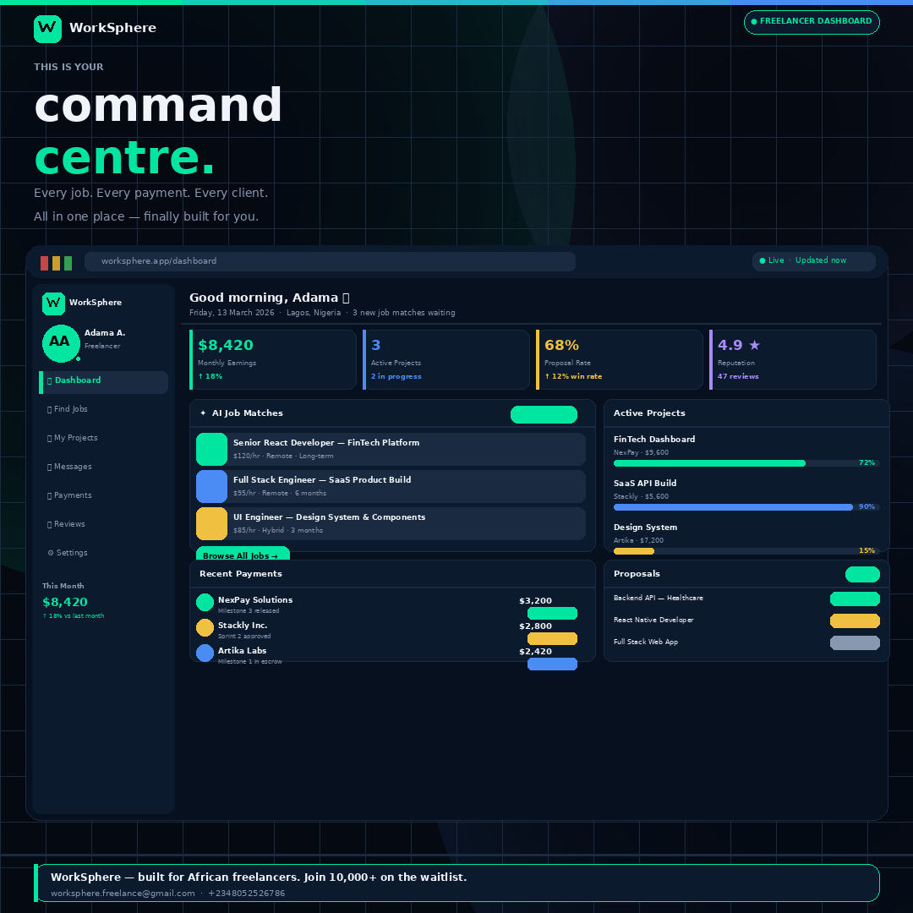Click the 2 in progress text

tap(396, 377)
